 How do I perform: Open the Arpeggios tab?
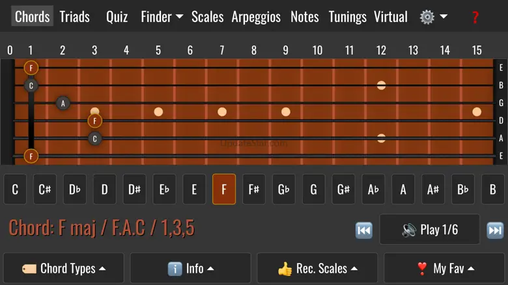256,17
